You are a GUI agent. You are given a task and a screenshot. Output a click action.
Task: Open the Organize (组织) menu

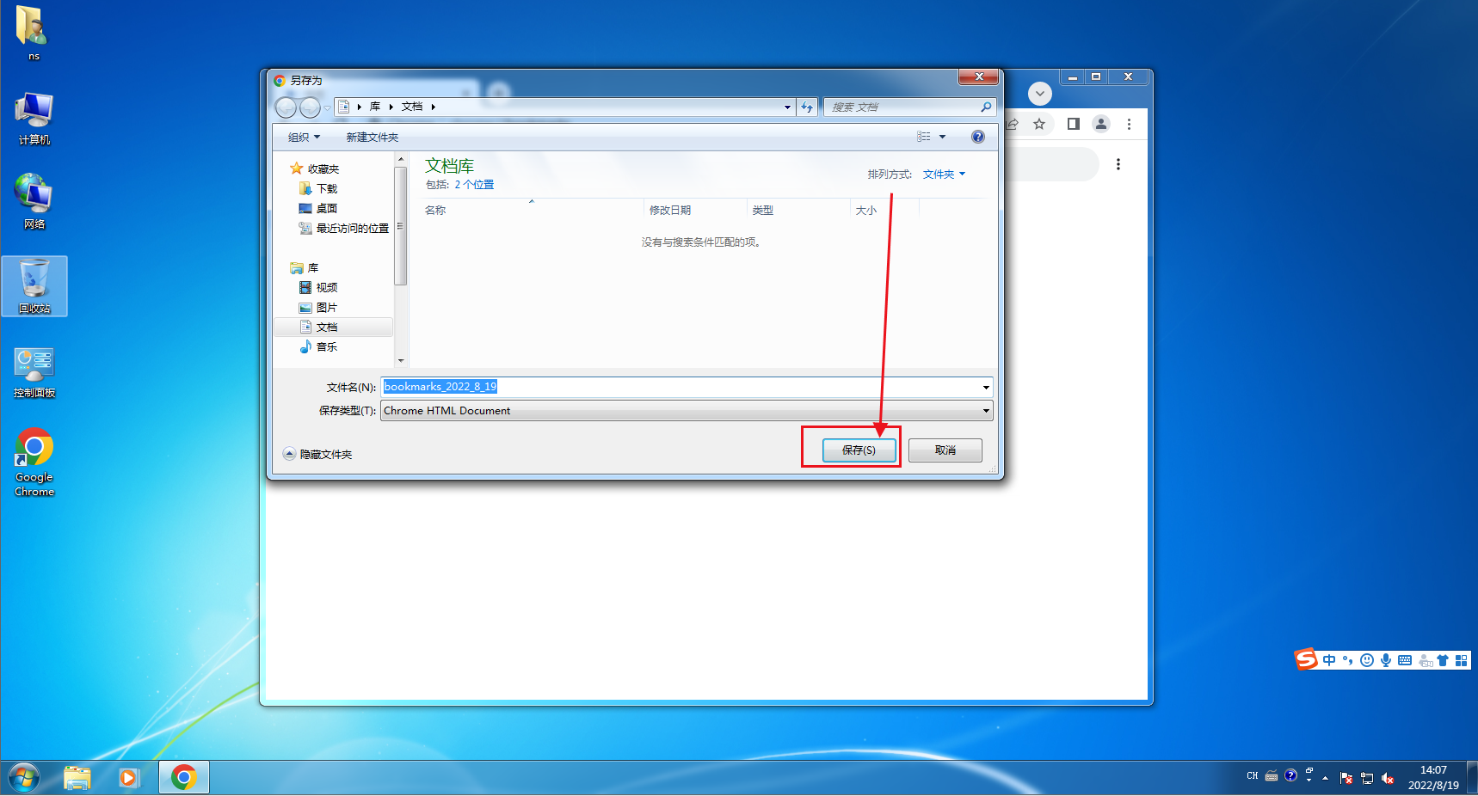tap(304, 138)
